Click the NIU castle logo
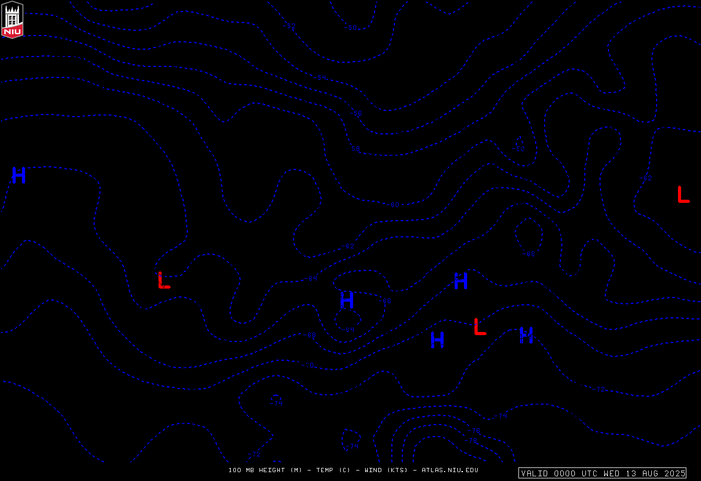 13,19
